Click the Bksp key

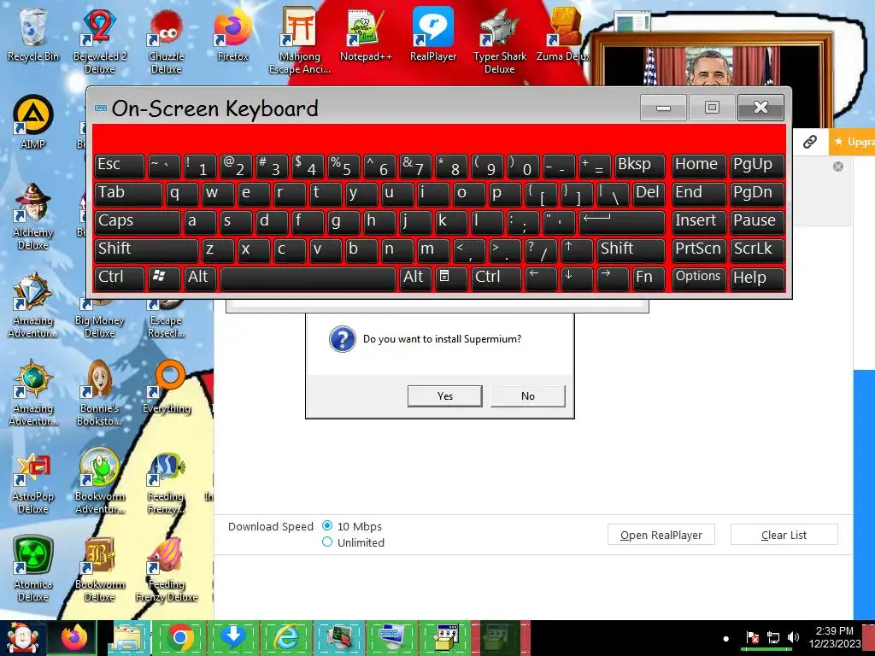640,165
